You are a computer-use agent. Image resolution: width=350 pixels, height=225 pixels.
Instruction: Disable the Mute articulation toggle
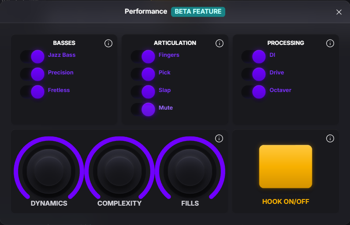(x=143, y=109)
